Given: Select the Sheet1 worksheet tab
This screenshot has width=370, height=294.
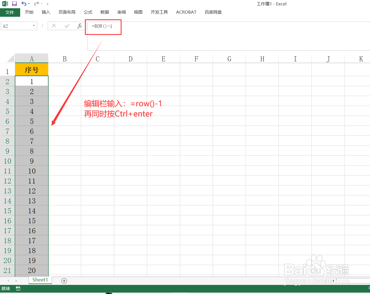Looking at the screenshot, I should click(x=40, y=280).
